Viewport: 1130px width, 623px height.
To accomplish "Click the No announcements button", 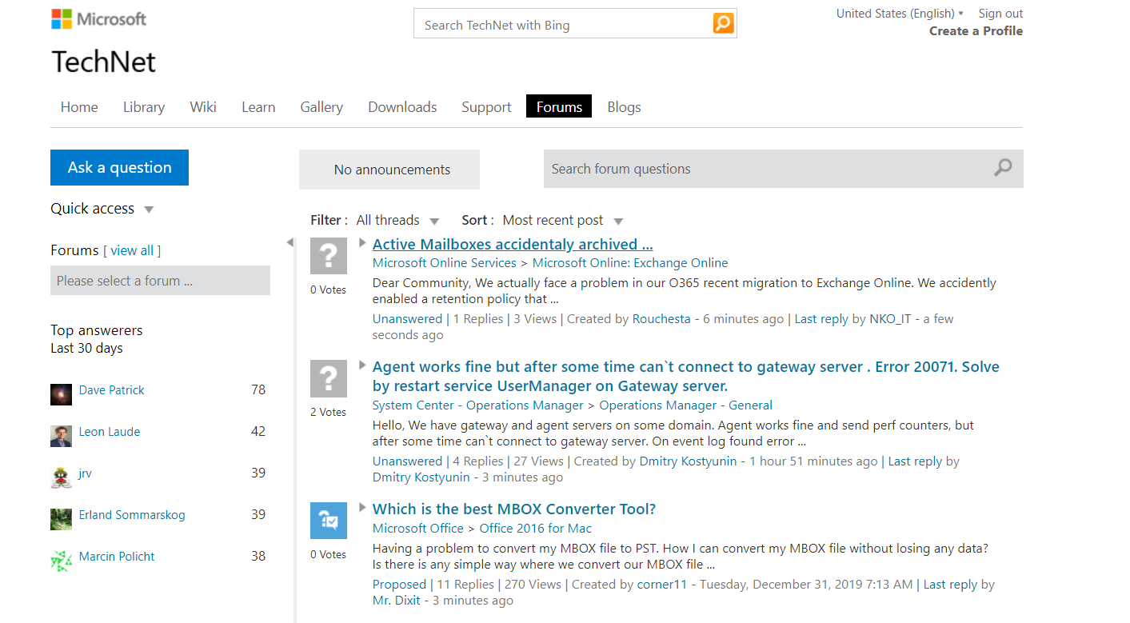I will pyautogui.click(x=389, y=170).
